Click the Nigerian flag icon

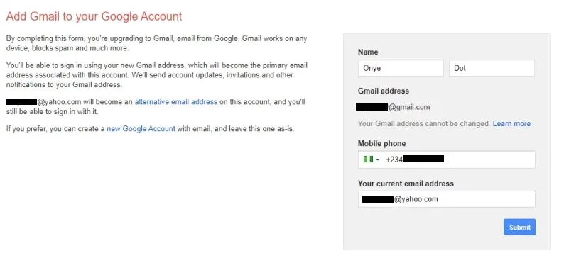(368, 160)
